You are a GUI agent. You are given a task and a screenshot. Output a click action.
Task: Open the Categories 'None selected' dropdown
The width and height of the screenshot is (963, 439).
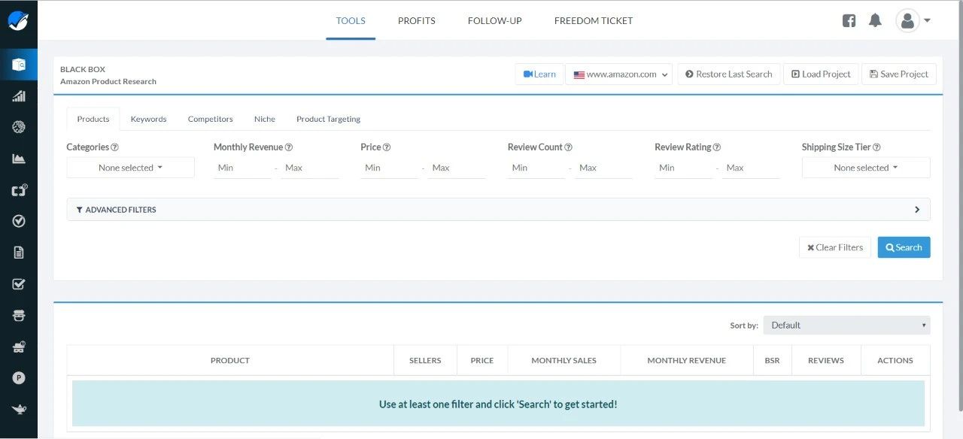pos(130,168)
